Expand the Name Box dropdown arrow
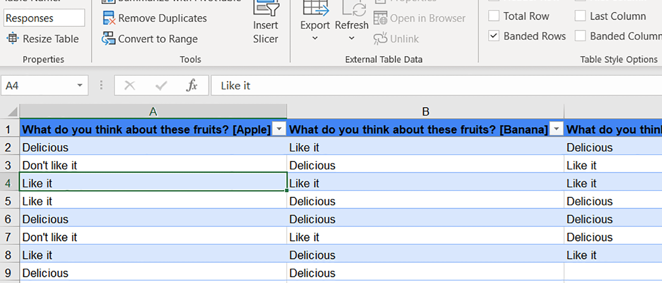The image size is (662, 283). [80, 85]
